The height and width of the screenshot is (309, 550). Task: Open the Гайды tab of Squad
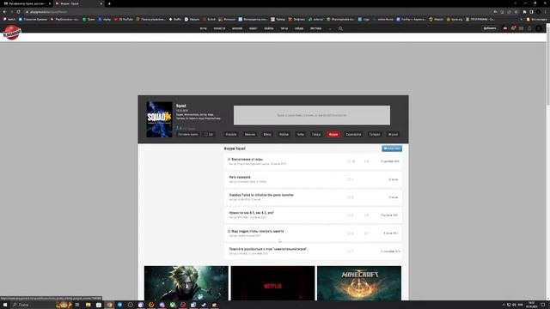[x=316, y=134]
